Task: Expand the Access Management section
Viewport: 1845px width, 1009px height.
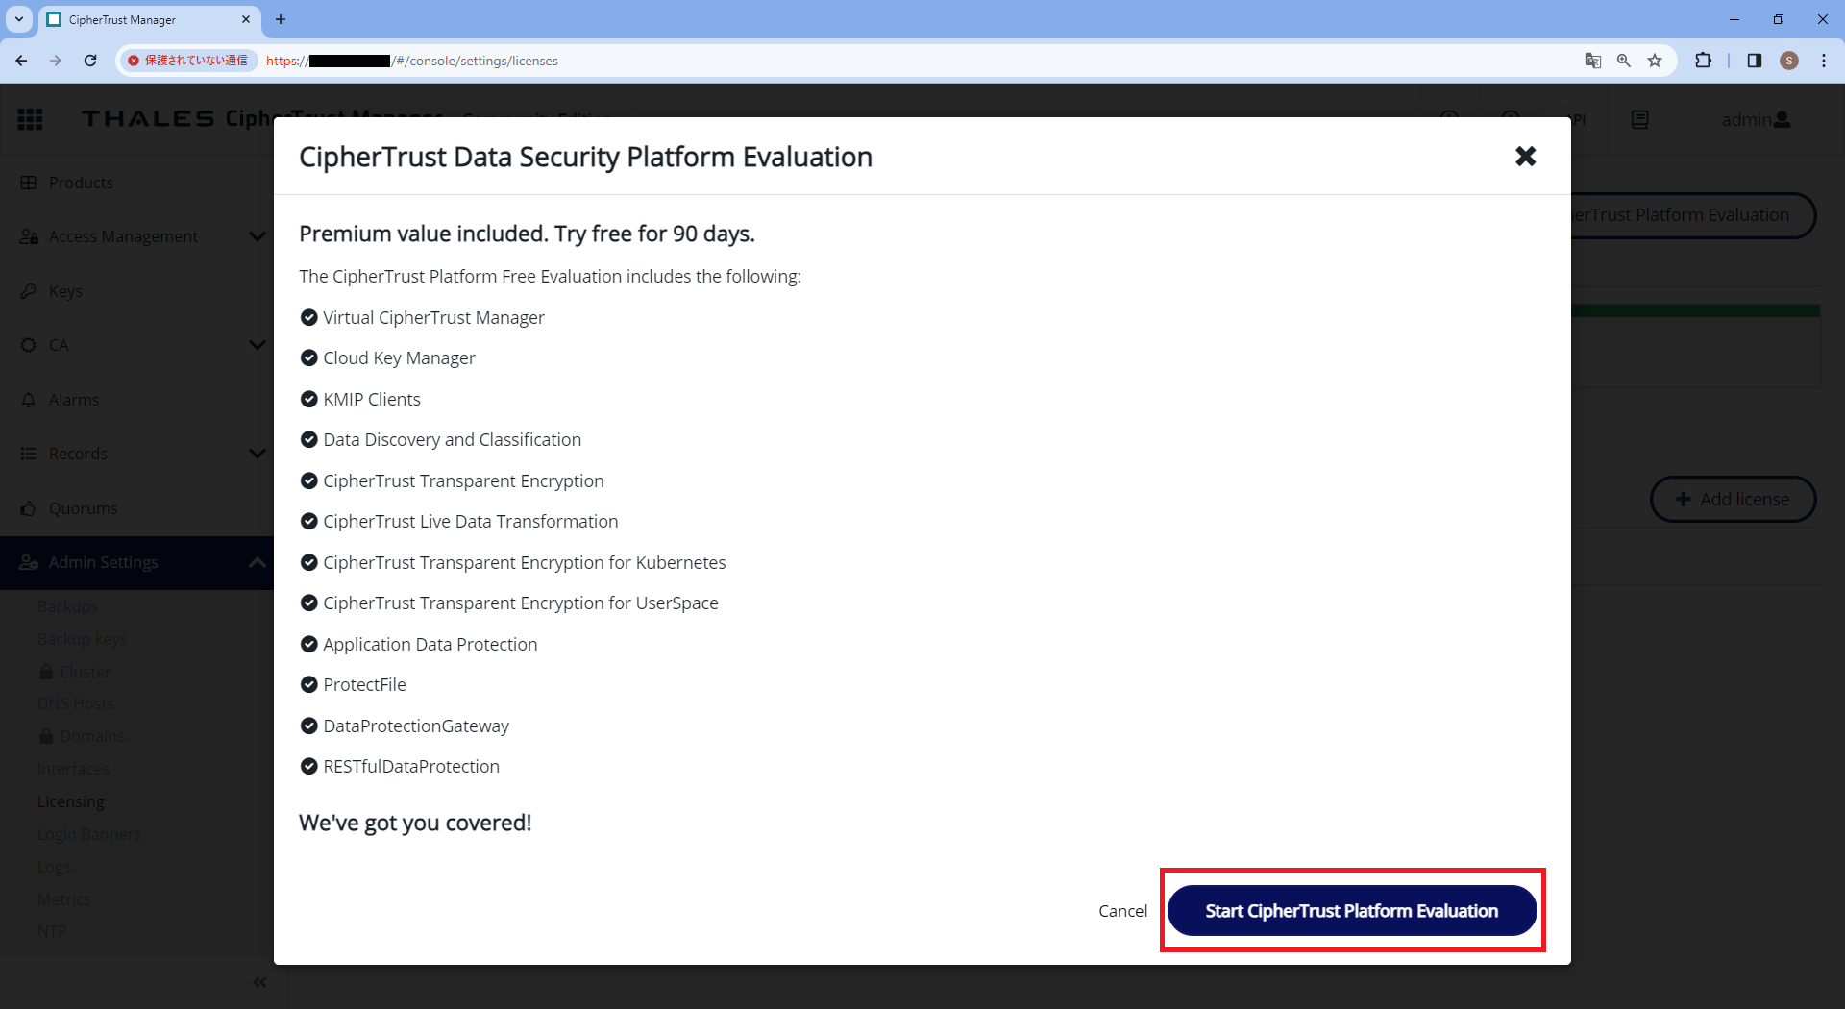Action: pyautogui.click(x=257, y=235)
